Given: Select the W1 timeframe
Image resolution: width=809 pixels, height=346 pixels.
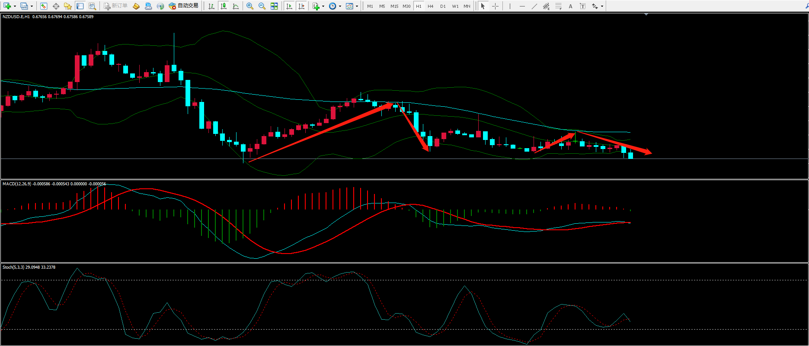Looking at the screenshot, I should (455, 6).
